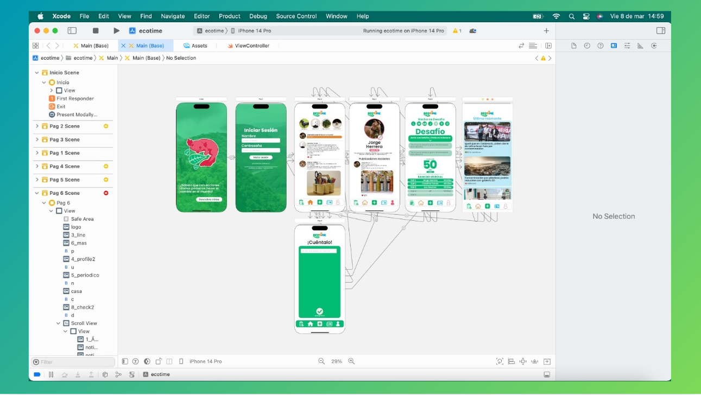Open the Quick Help inspector
Screen dimensions: 701x395
601,46
